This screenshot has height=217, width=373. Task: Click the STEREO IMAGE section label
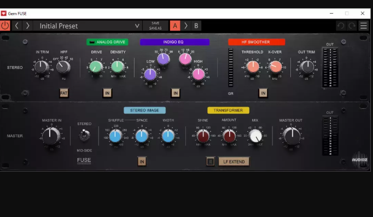pos(144,110)
